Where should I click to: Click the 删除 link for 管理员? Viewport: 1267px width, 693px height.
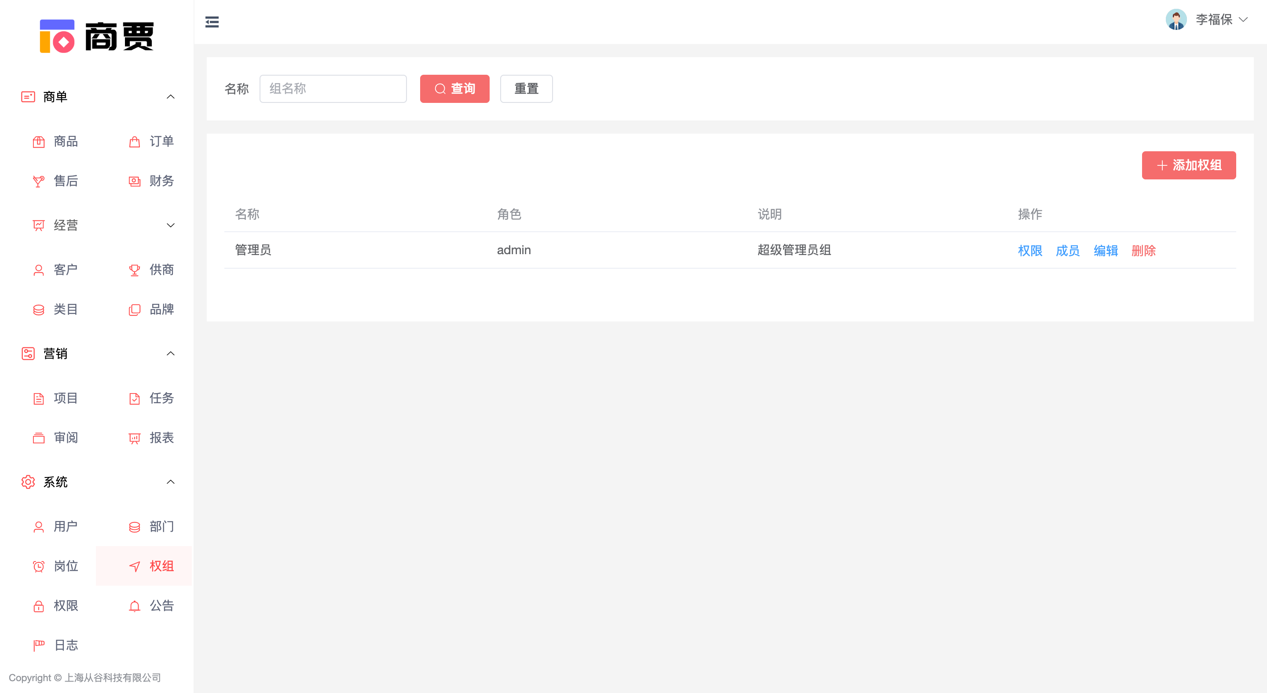[1143, 251]
